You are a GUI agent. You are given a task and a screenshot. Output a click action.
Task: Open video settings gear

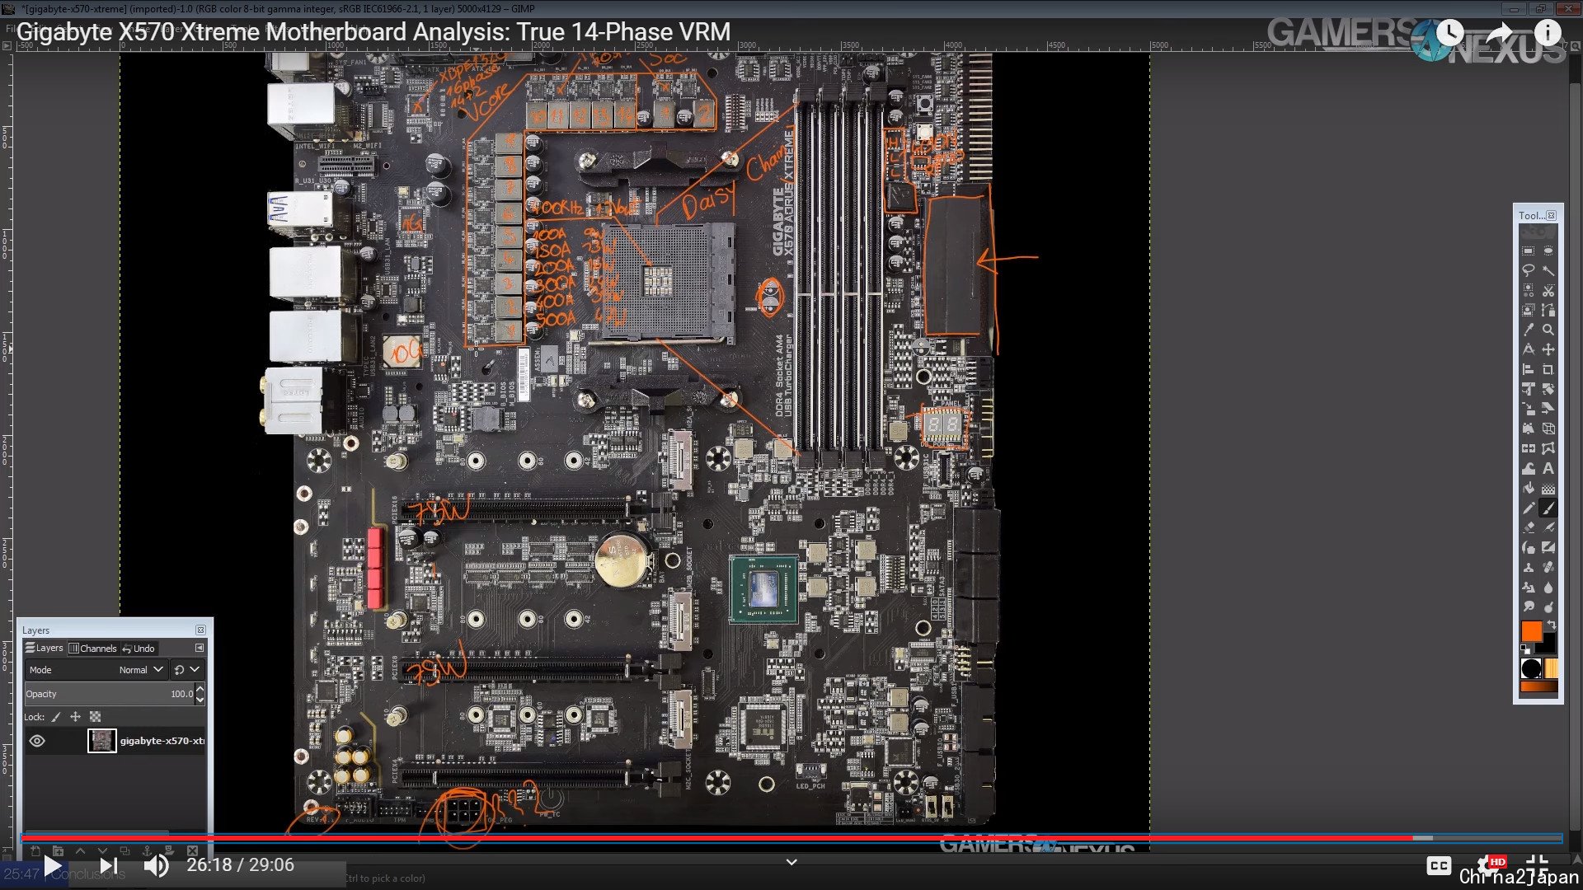[1488, 865]
